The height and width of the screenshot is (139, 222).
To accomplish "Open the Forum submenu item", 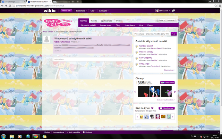I will [x=150, y=25].
